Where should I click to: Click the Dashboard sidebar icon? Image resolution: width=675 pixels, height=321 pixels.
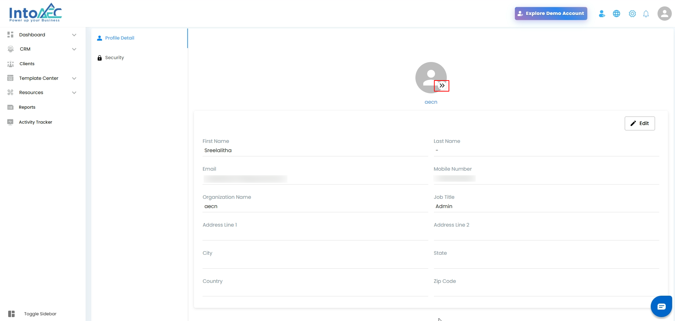point(10,35)
